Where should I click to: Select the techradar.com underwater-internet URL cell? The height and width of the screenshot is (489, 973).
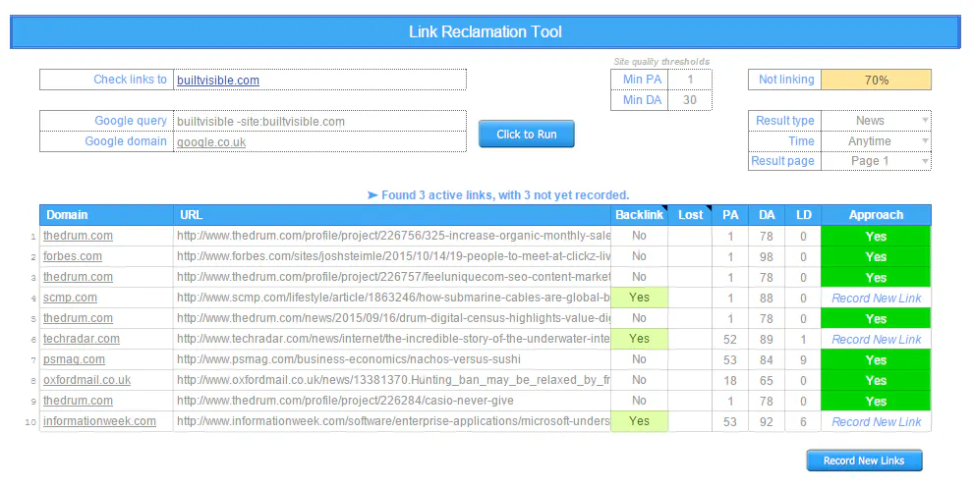392,339
